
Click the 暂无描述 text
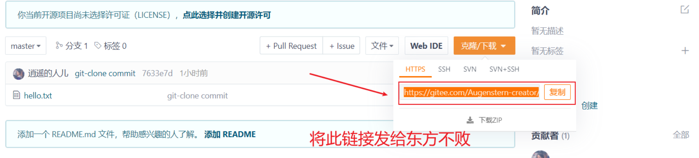coord(547,31)
